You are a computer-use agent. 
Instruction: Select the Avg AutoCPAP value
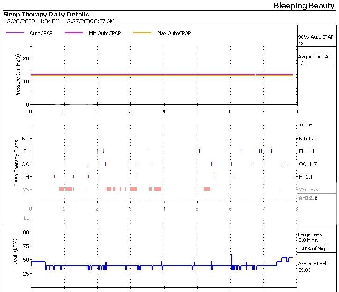pyautogui.click(x=315, y=59)
